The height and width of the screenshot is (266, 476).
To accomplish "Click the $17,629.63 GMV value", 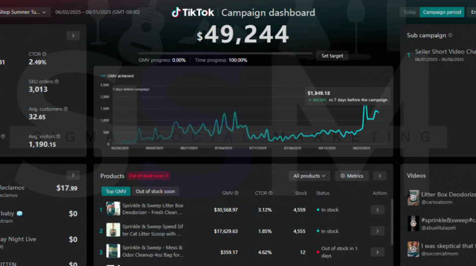I will (x=226, y=231).
